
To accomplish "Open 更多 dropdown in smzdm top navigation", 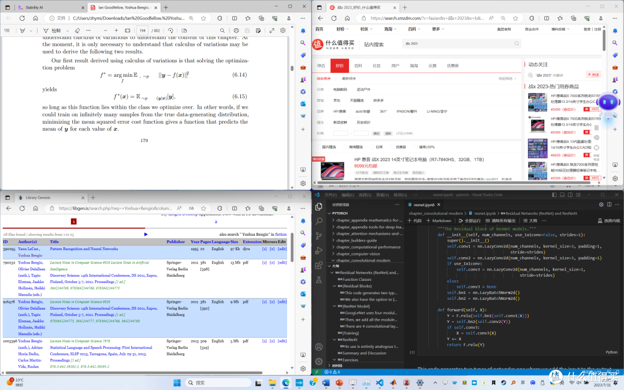I will [x=438, y=29].
